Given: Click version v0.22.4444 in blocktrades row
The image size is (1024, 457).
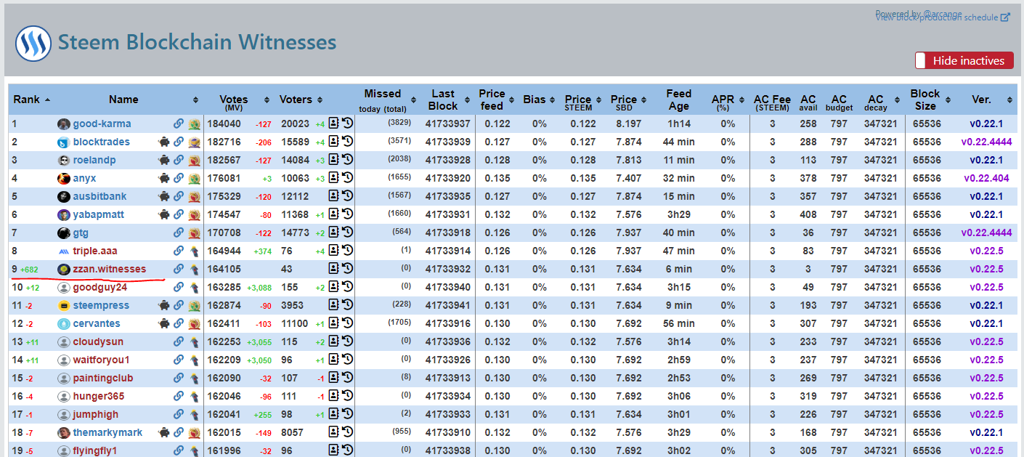Looking at the screenshot, I should [987, 142].
